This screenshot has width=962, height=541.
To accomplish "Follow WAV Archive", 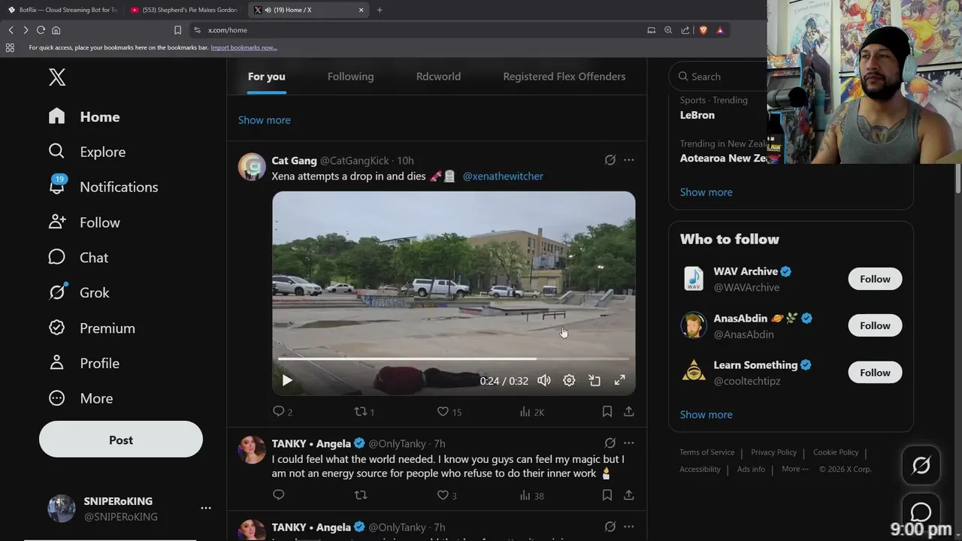I will tap(875, 279).
